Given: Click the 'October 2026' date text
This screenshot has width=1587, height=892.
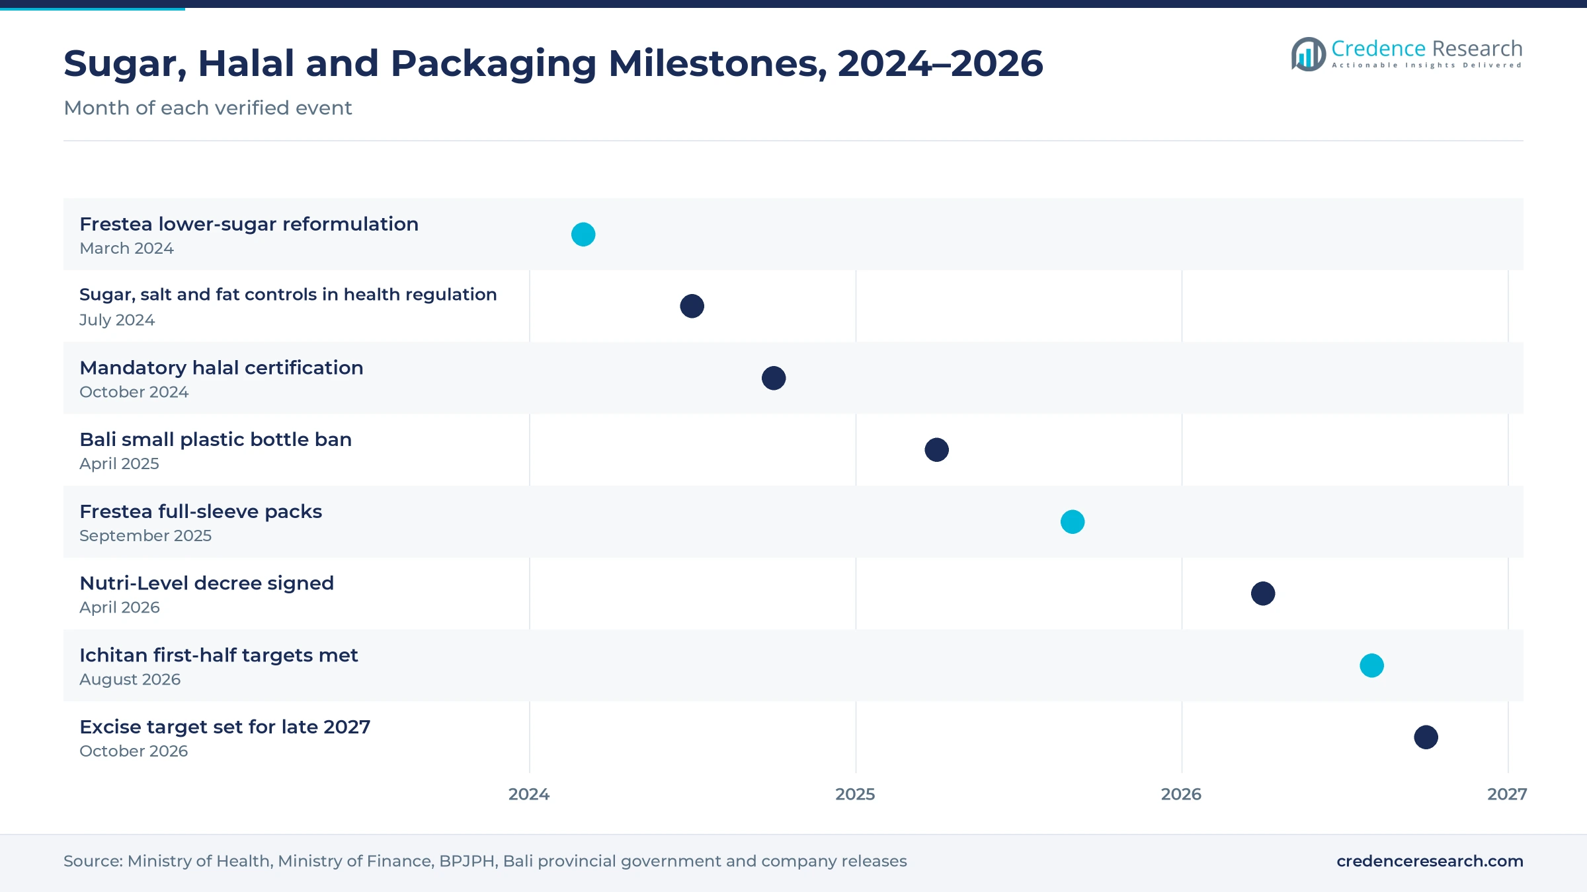Looking at the screenshot, I should (134, 751).
